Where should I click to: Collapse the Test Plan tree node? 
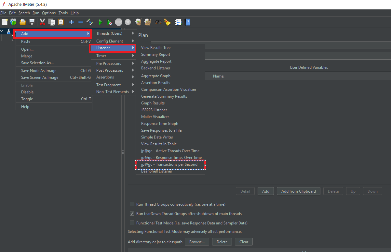click(2, 31)
